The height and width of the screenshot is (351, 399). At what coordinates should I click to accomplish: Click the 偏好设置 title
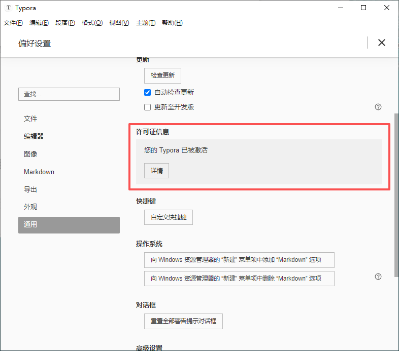point(35,44)
